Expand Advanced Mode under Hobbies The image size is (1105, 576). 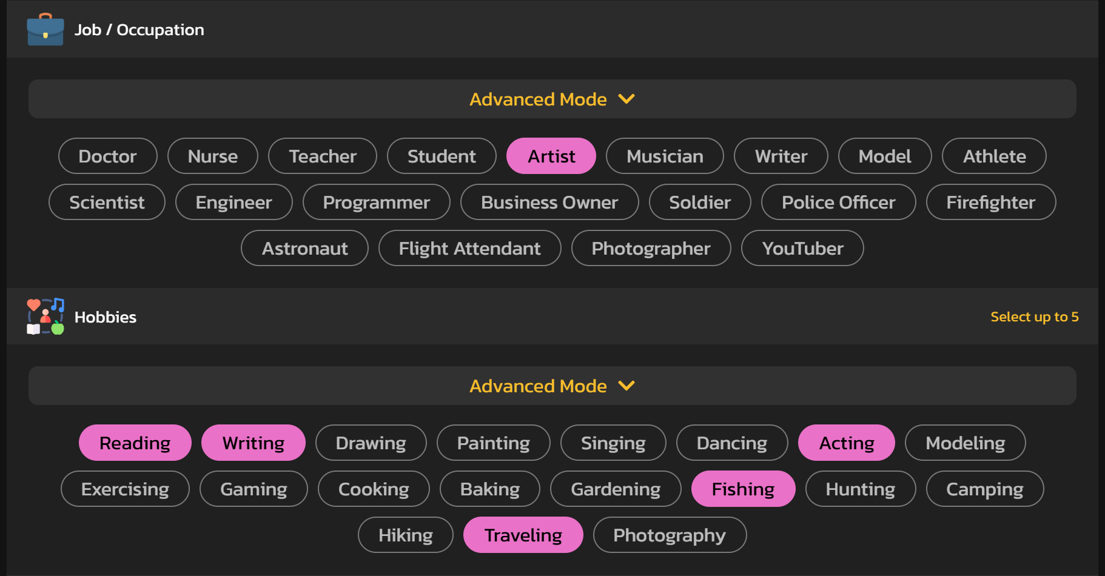[x=552, y=386]
